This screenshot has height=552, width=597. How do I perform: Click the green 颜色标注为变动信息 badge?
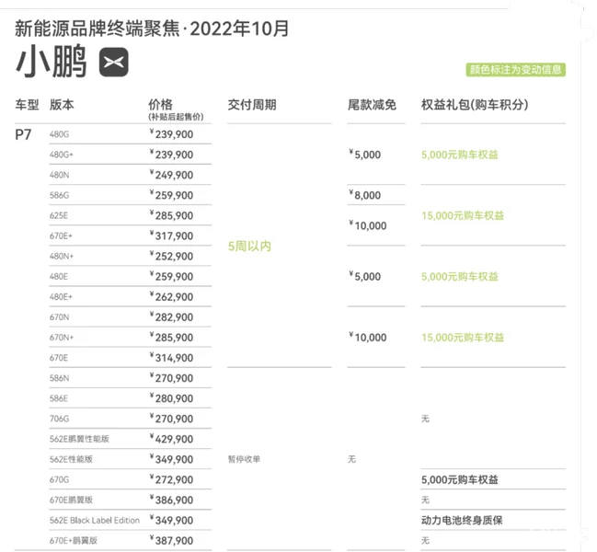(515, 70)
